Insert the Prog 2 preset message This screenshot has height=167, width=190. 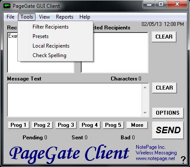click(42, 125)
